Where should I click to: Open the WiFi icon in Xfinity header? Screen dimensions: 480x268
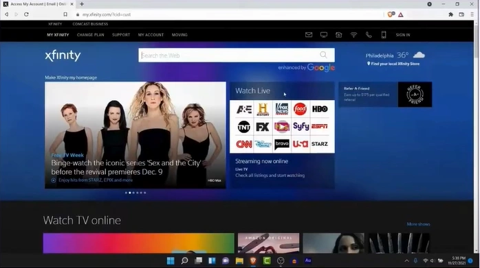(x=353, y=35)
